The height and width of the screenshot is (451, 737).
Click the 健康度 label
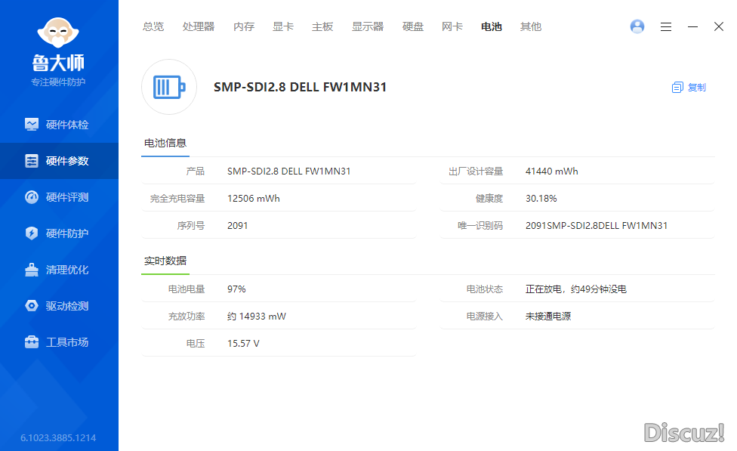click(489, 199)
